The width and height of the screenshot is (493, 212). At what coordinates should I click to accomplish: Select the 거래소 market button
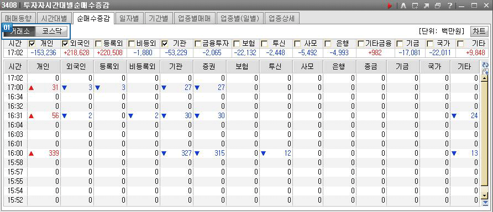tap(19, 31)
